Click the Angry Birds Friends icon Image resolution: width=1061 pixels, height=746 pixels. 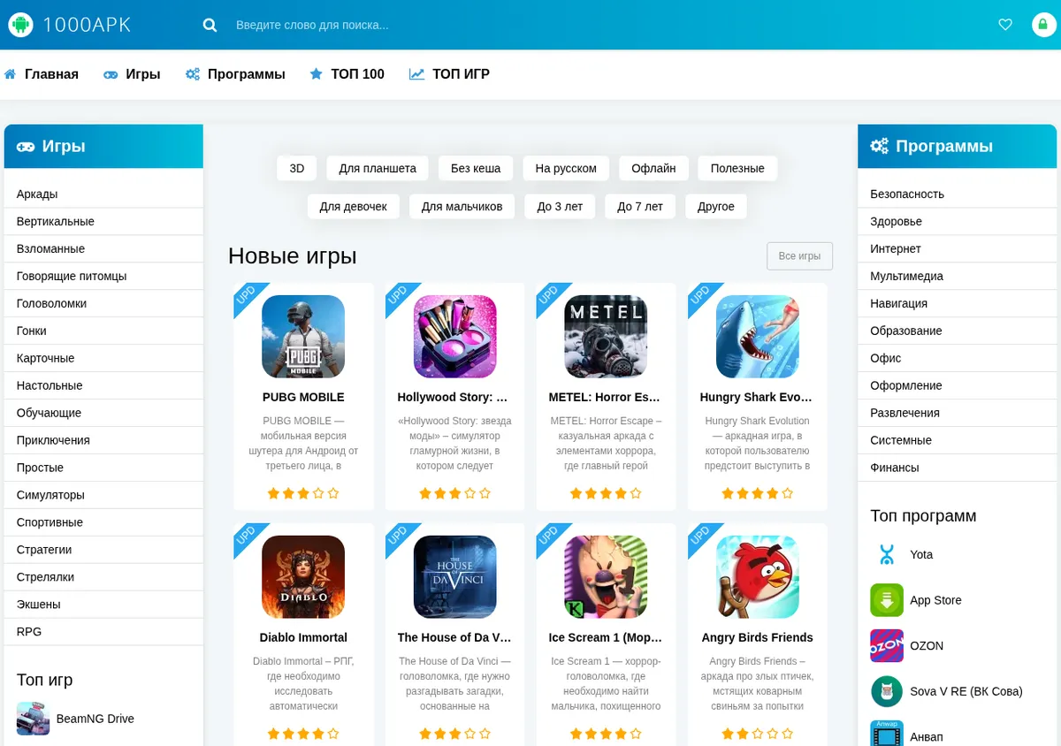tap(758, 577)
